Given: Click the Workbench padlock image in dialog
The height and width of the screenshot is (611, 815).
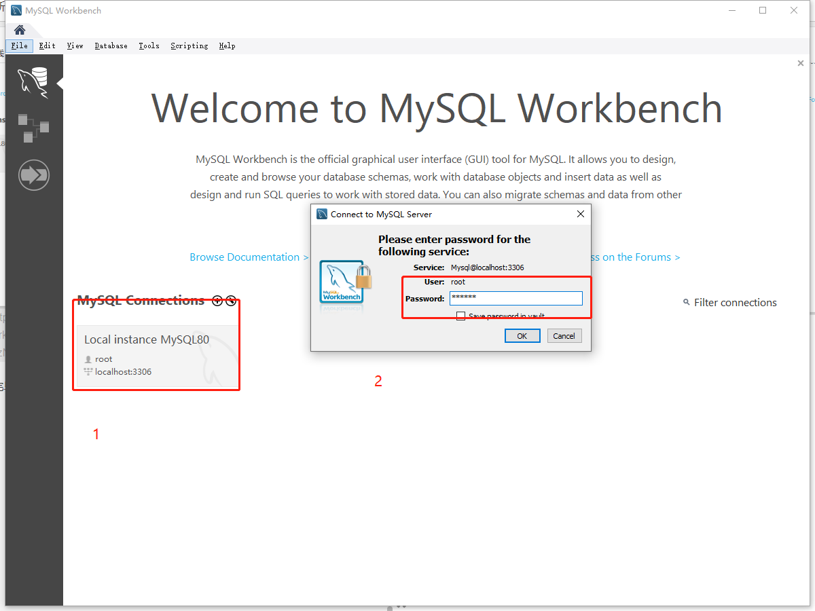Looking at the screenshot, I should point(344,284).
